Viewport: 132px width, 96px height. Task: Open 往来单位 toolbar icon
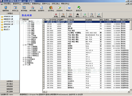pyautogui.click(x=51, y=9)
